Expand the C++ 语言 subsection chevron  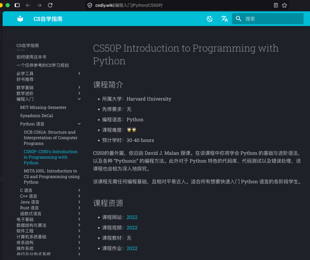coord(79,196)
